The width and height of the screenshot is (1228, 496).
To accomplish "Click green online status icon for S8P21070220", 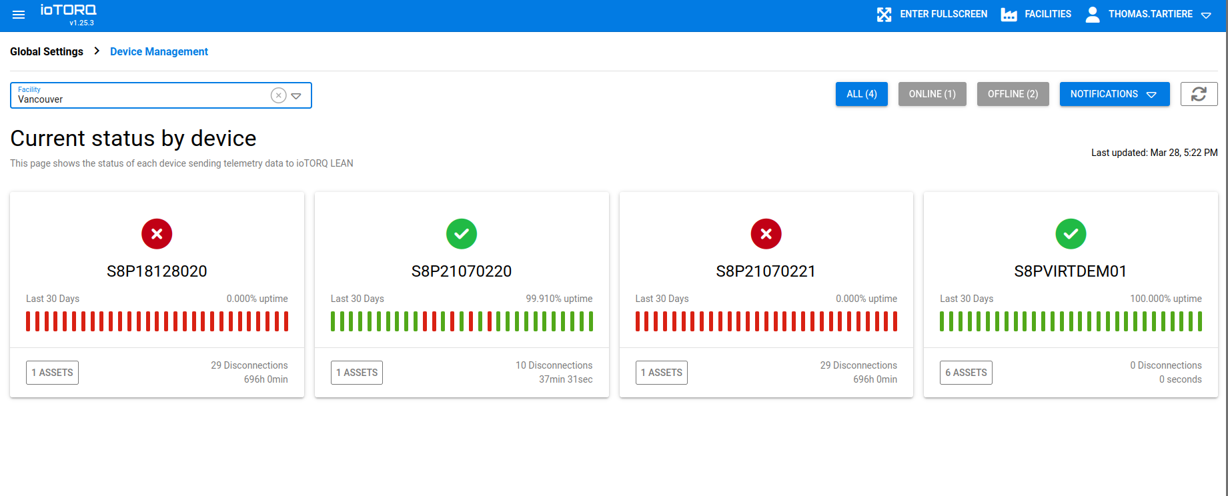I will pos(462,234).
